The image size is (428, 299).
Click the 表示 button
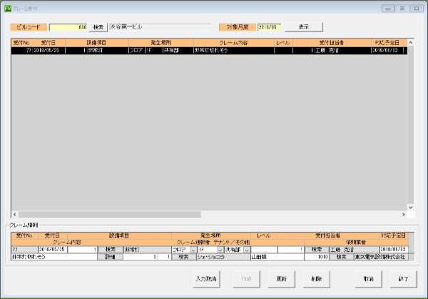coord(304,27)
